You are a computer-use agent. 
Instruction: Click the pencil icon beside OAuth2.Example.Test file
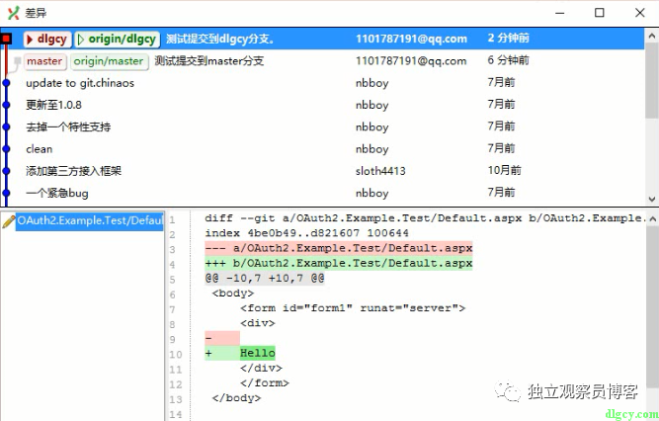9,221
